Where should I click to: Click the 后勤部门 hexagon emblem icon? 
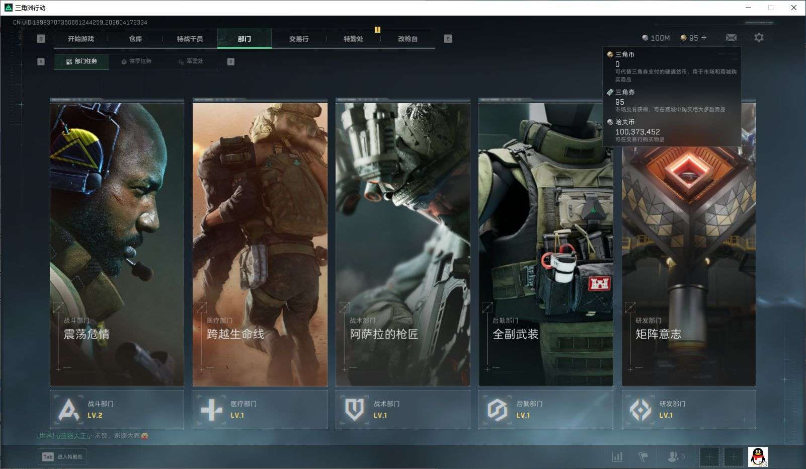[498, 410]
